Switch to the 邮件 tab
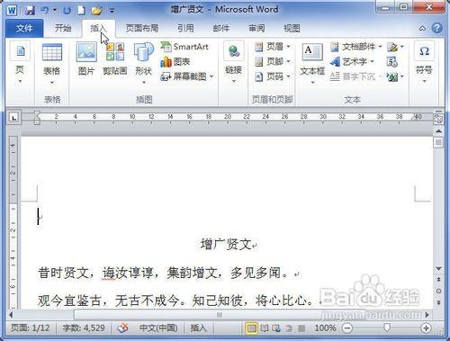Image resolution: width=450 pixels, height=341 pixels. 221,29
